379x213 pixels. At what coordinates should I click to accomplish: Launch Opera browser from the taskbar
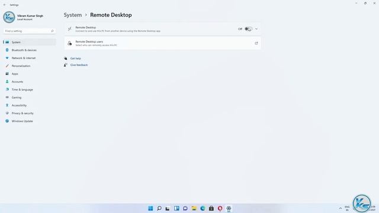tap(220, 208)
